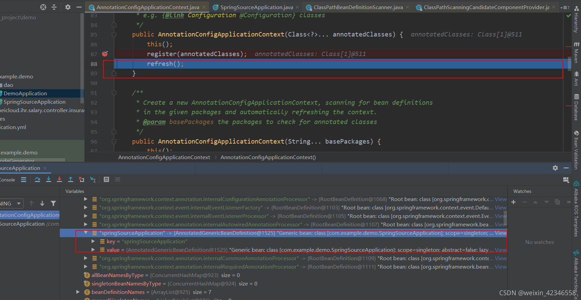This screenshot has width=581, height=300.
Task: Close the ClassPathBeanDefinitionScanner.java tab
Action: [407, 7]
